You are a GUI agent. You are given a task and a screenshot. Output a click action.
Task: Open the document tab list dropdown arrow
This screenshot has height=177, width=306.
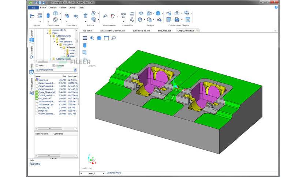[275, 31]
